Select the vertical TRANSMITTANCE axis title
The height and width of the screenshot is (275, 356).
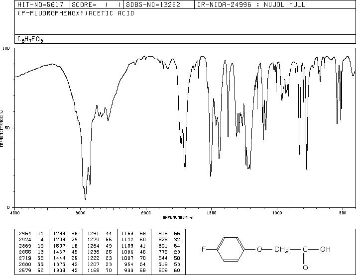coord(1,128)
